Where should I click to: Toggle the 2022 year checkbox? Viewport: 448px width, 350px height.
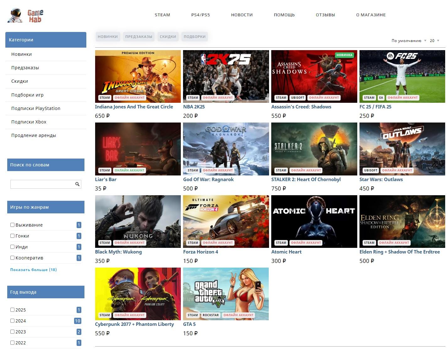coord(13,343)
